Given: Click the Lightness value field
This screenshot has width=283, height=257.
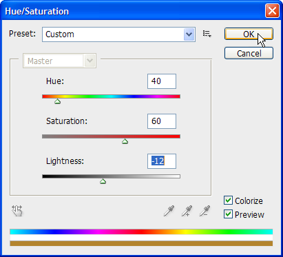Looking at the screenshot, I should click(162, 161).
